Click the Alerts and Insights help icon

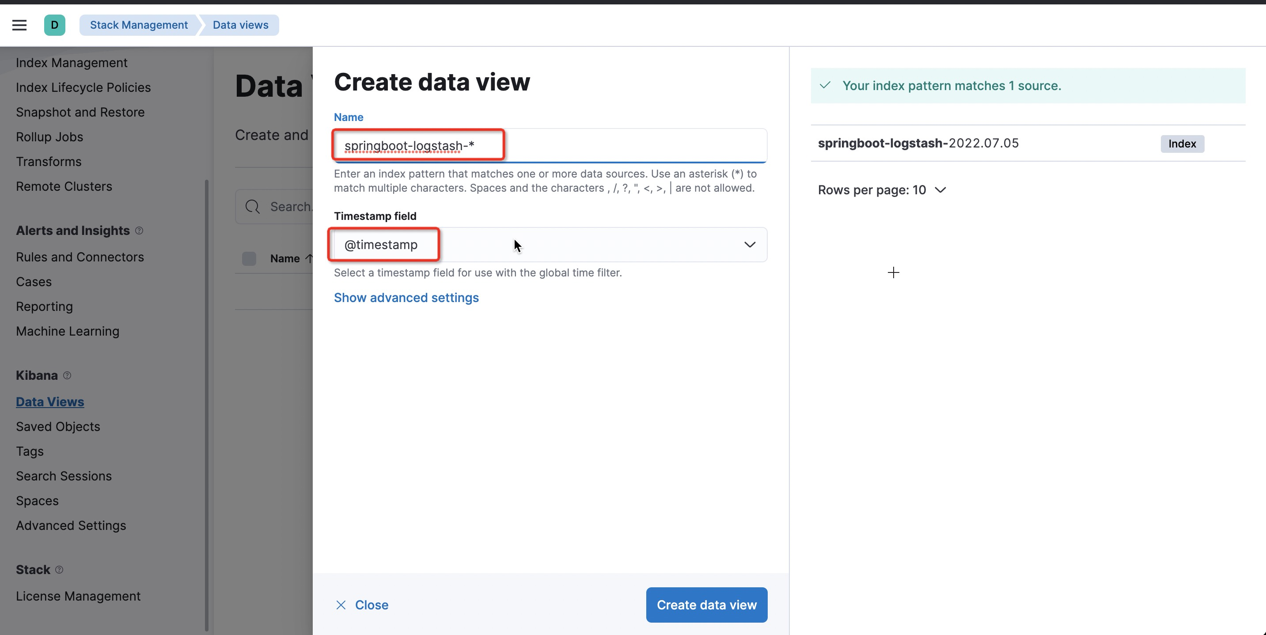[x=139, y=231]
